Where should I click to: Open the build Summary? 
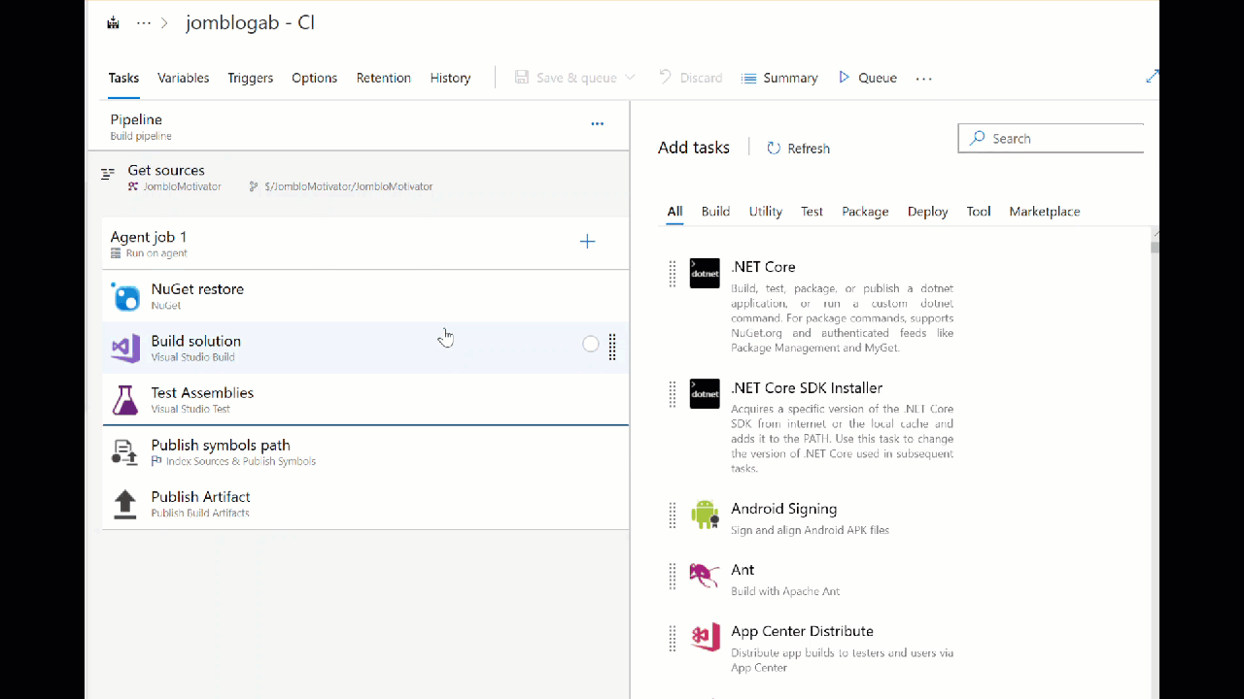(779, 78)
